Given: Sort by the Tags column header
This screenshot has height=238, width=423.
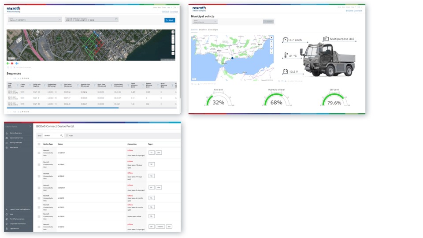Looking at the screenshot, I should point(150,144).
